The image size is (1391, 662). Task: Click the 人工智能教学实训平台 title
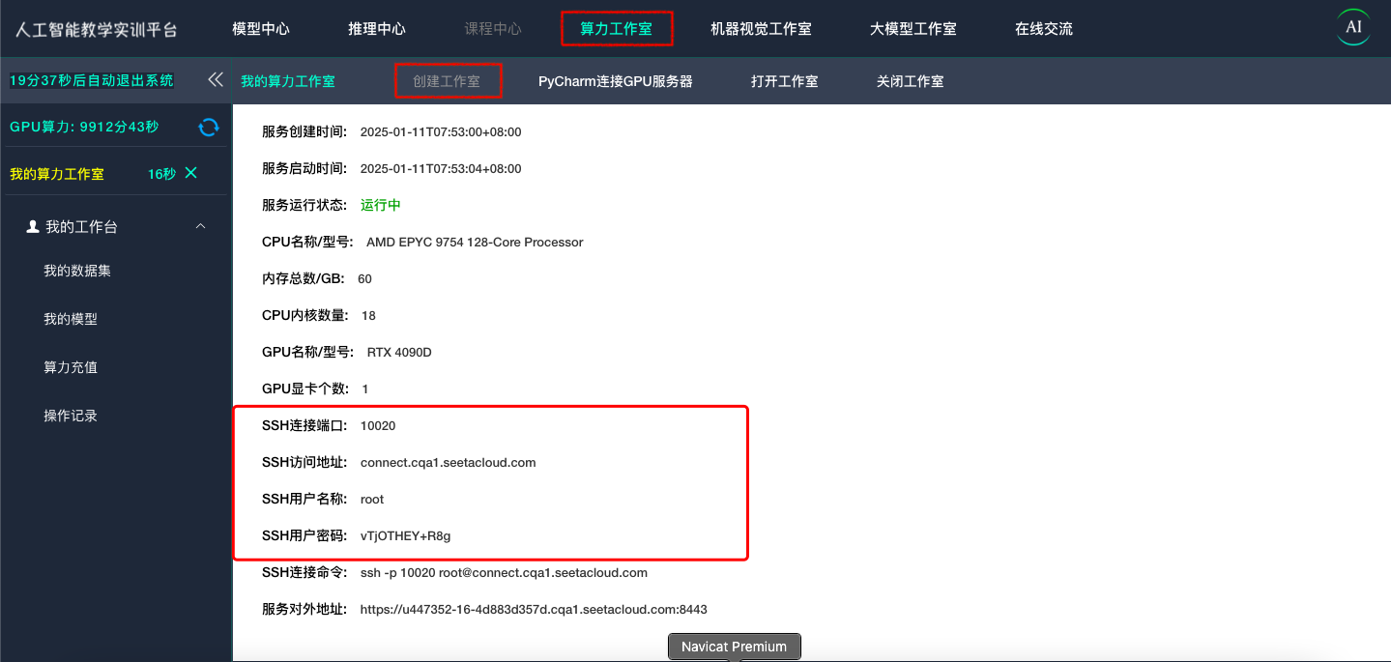97,29
